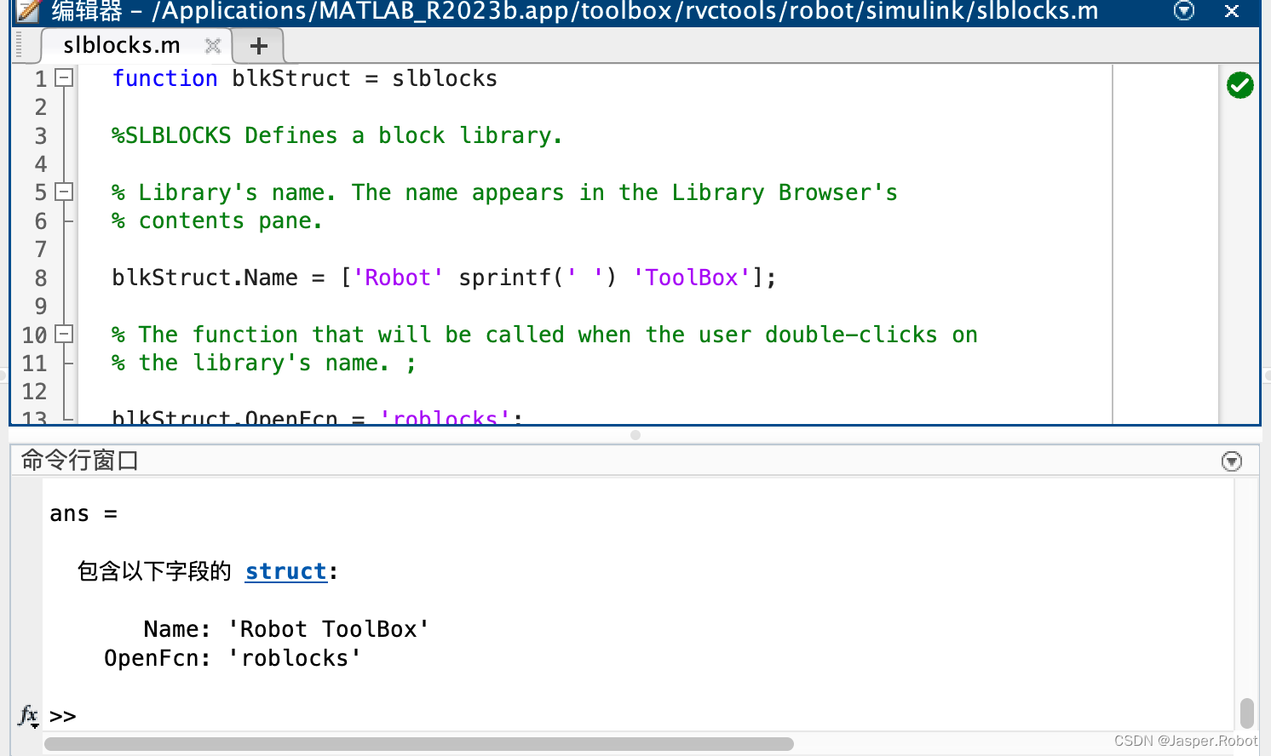Image resolution: width=1271 pixels, height=756 pixels.
Task: Open the 命令行窗口 panel actions circled-arrow icon
Action: (x=1231, y=461)
